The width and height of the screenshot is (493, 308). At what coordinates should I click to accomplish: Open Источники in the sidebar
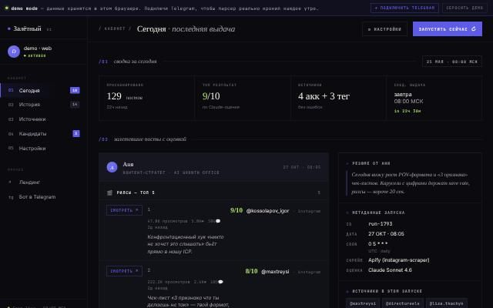click(44, 119)
